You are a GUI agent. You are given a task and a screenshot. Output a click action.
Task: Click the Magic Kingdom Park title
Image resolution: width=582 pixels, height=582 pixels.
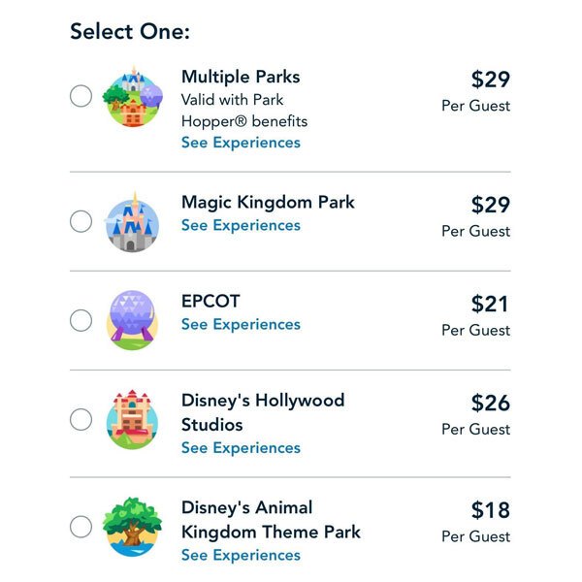click(268, 202)
